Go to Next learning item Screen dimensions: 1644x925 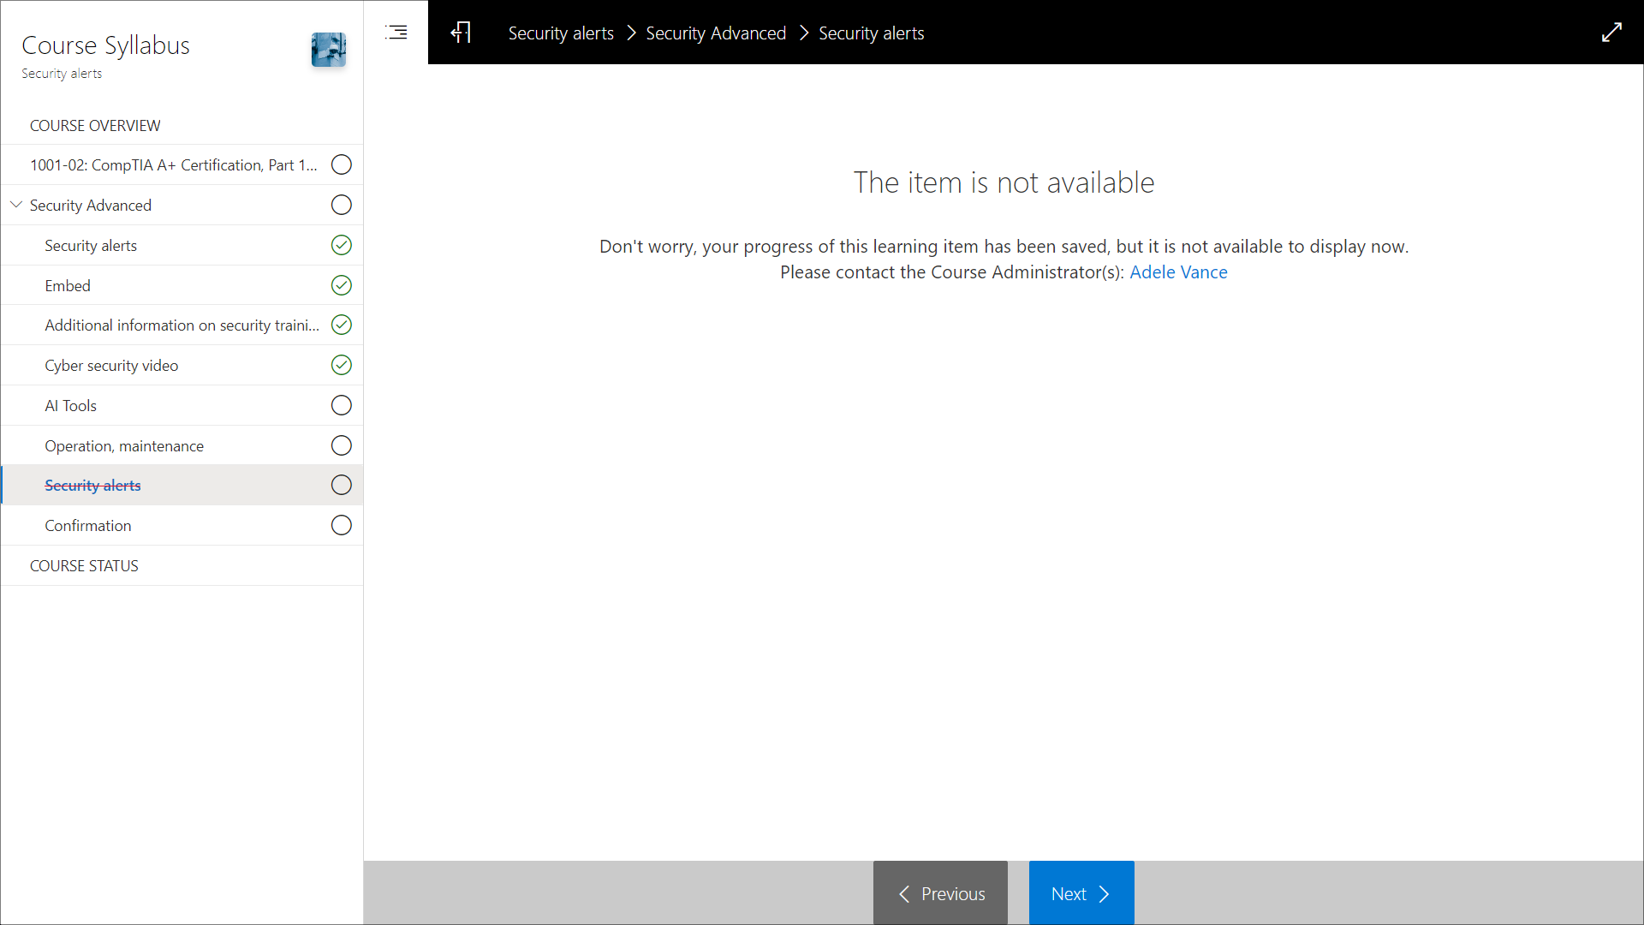tap(1081, 893)
